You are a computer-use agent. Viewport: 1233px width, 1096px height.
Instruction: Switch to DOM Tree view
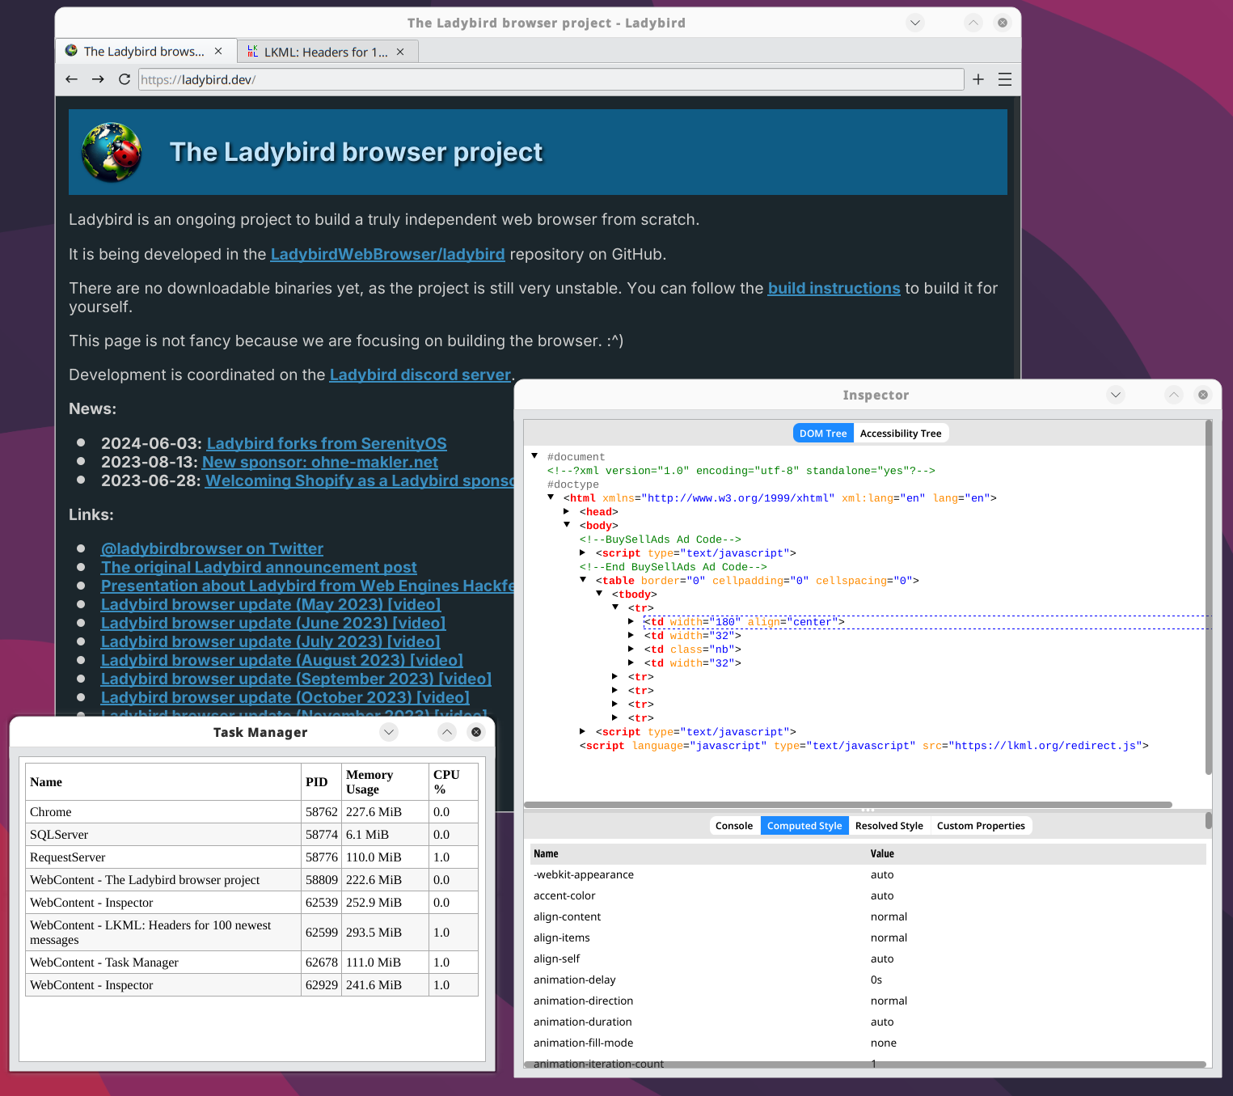(x=822, y=434)
